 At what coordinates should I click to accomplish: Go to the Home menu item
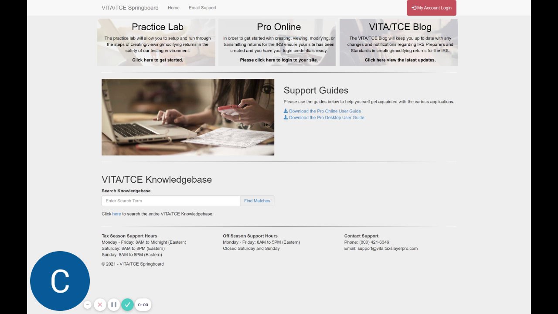[x=174, y=8]
